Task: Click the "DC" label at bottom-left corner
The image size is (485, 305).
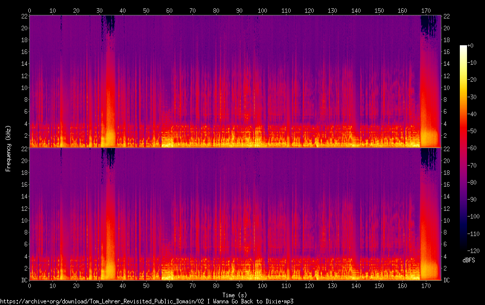Action: pos(23,280)
